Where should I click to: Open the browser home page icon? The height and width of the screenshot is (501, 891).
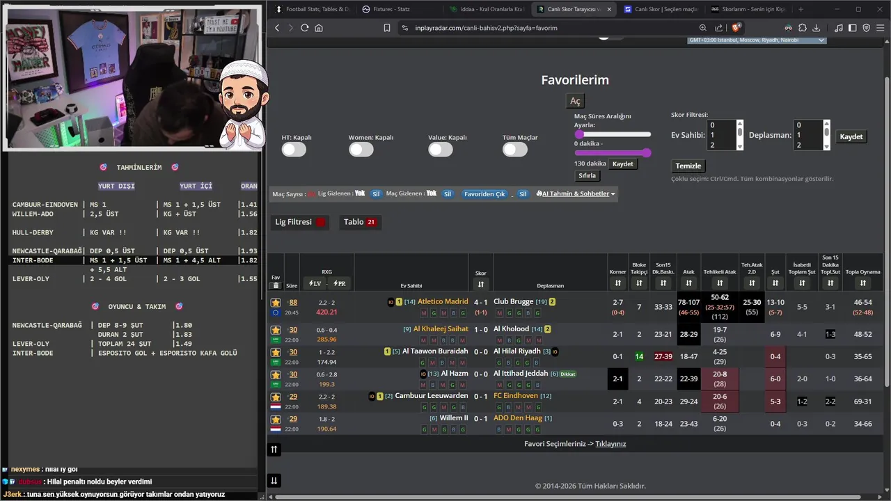(x=319, y=28)
